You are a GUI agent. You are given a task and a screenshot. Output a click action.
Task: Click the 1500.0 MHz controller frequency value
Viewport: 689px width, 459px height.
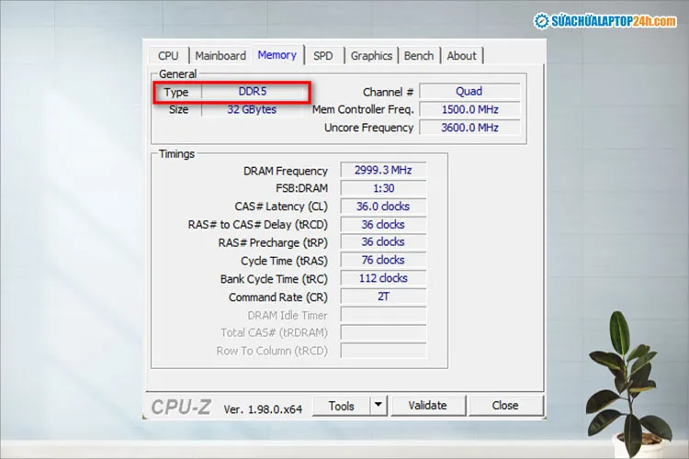[x=469, y=109]
